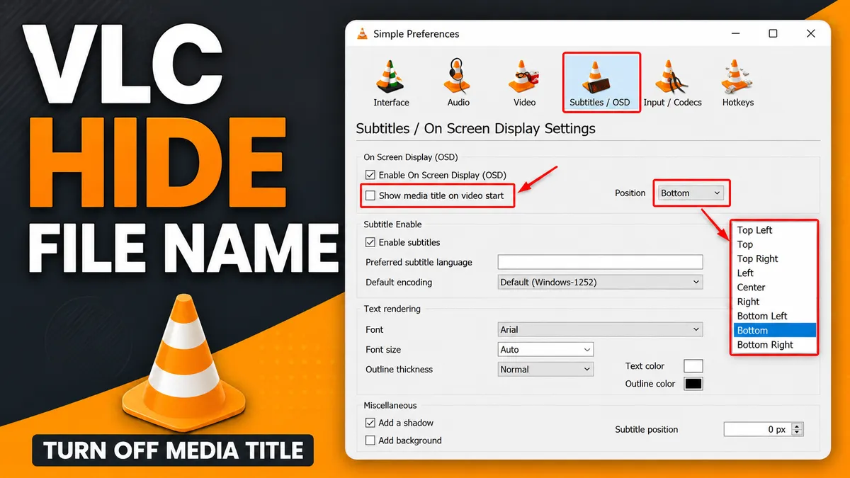Image resolution: width=850 pixels, height=478 pixels.
Task: Click the VLC cone icon in title bar
Action: pos(363,33)
